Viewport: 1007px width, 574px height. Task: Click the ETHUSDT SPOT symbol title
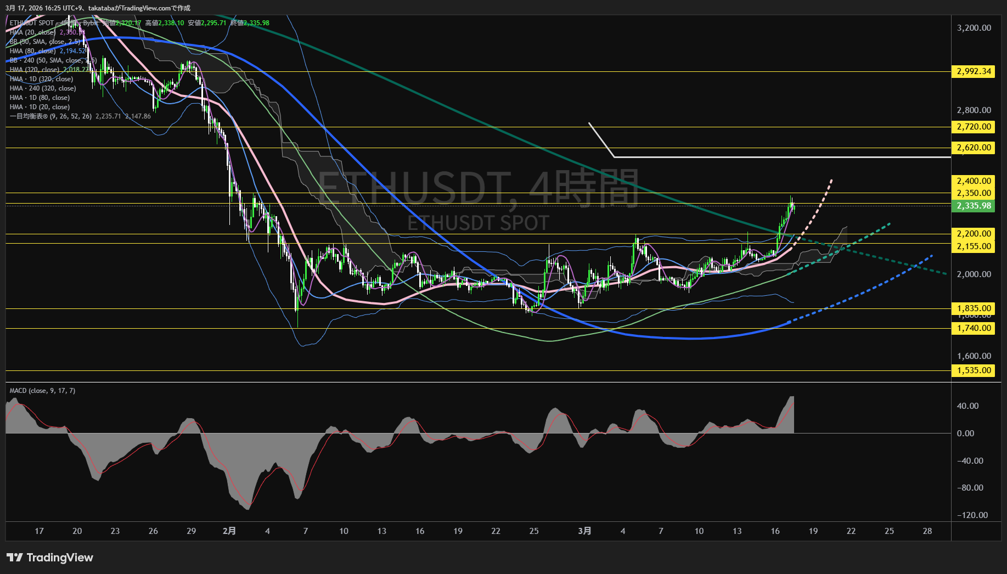pyautogui.click(x=32, y=23)
